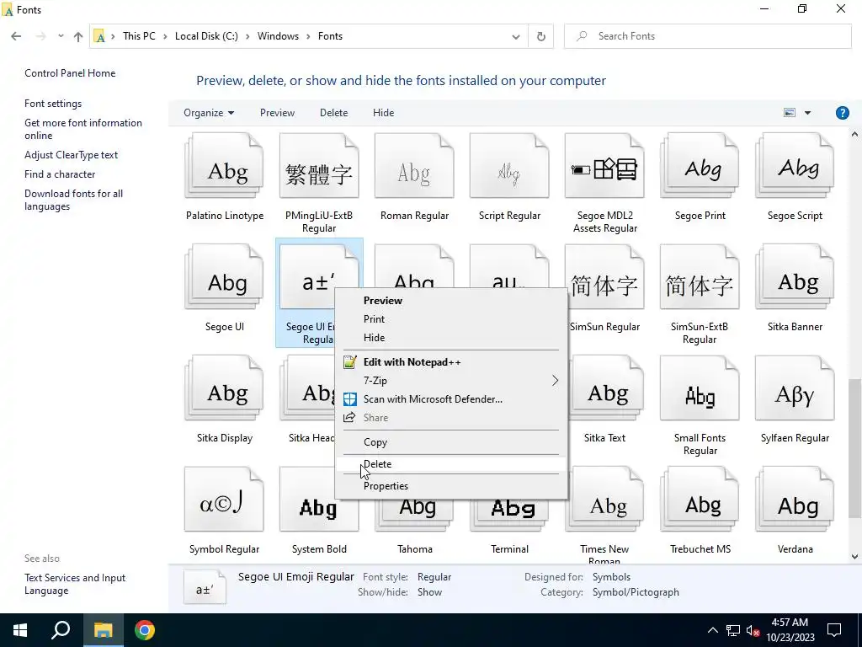Select the Verdana font icon
This screenshot has width=862, height=647.
(x=795, y=500)
